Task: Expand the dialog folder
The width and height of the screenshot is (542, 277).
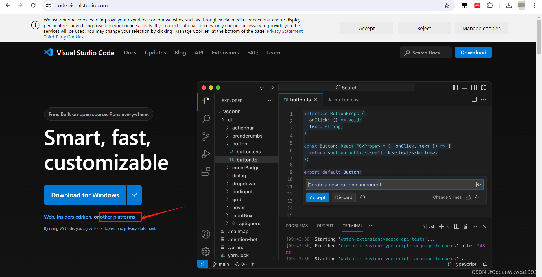Action: tap(227, 176)
